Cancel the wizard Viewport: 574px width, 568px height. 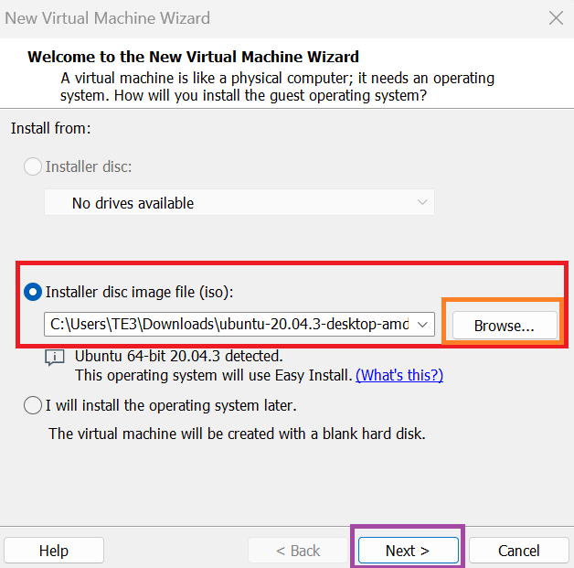[519, 551]
